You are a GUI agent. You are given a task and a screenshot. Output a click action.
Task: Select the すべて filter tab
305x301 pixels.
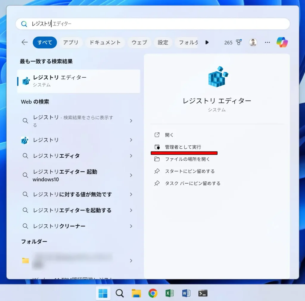coord(45,42)
